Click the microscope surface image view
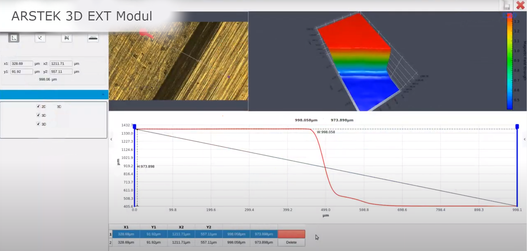The width and height of the screenshot is (527, 251). click(x=179, y=61)
